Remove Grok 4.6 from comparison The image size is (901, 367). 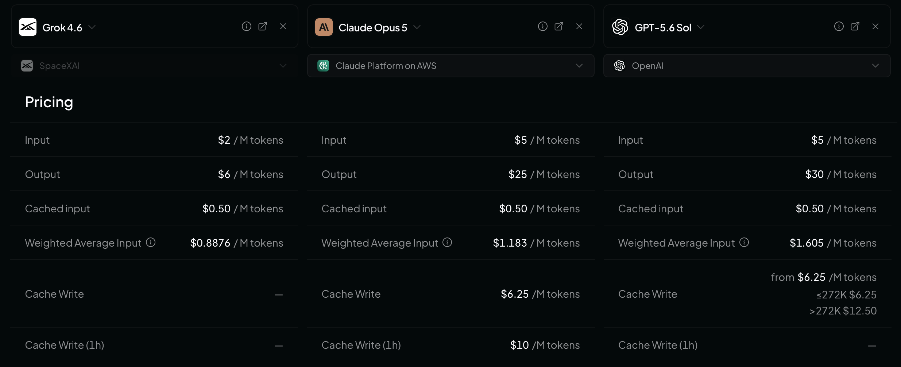(283, 26)
